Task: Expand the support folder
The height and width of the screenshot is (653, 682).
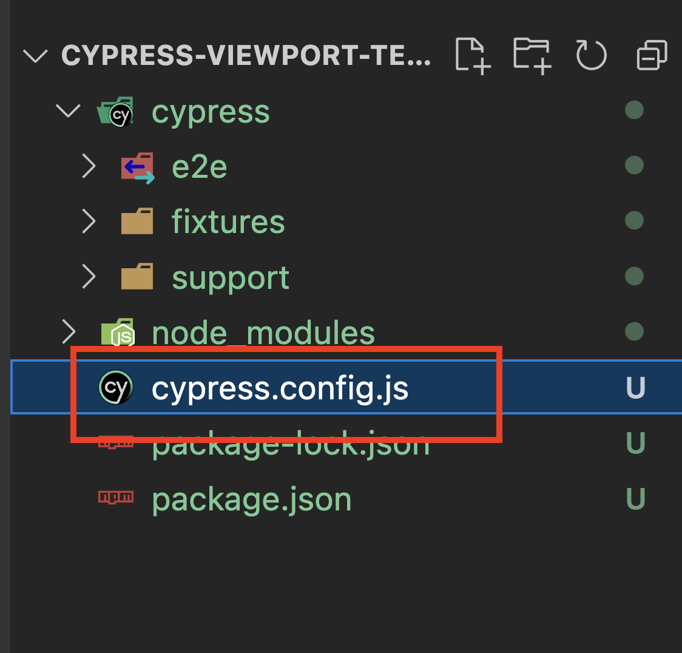Action: pyautogui.click(x=89, y=277)
